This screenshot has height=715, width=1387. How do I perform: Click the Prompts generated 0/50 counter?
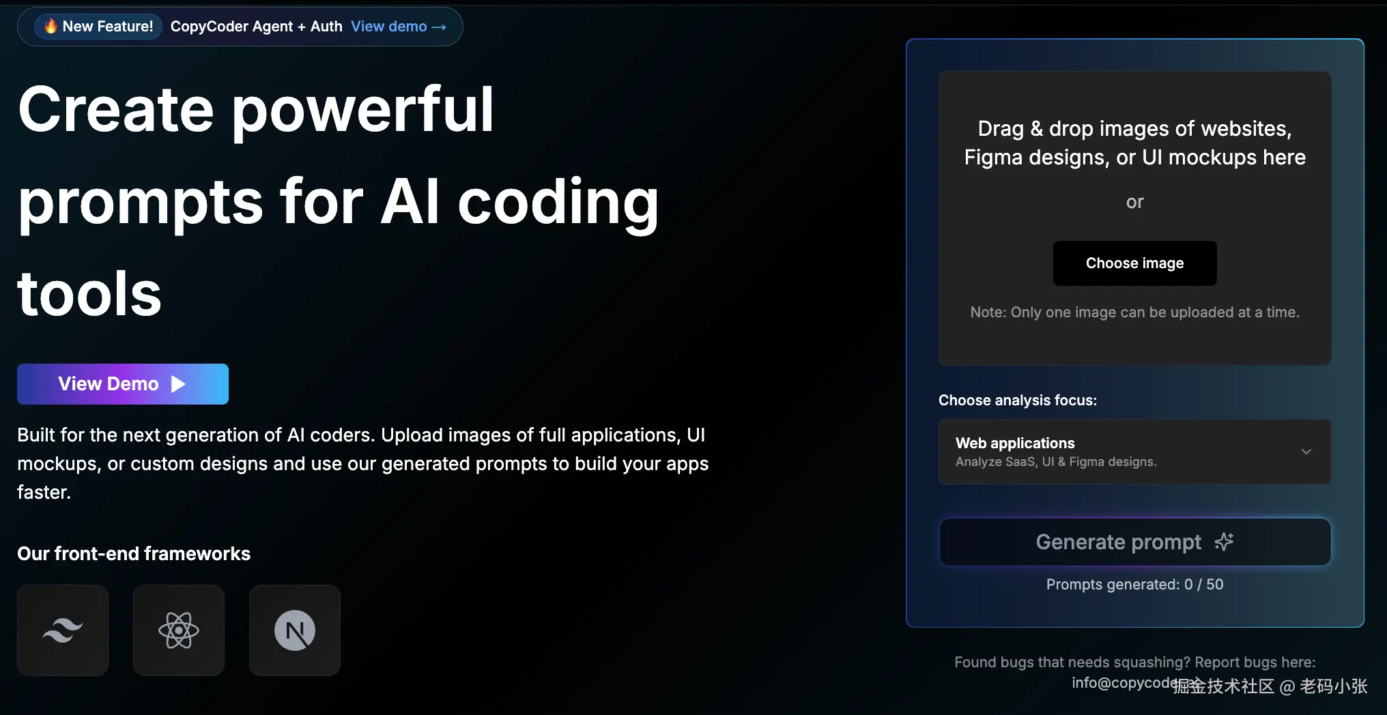(x=1134, y=584)
